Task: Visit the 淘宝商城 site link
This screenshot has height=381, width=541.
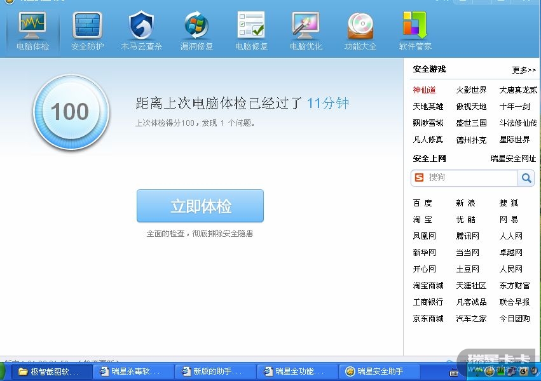Action: tap(428, 286)
